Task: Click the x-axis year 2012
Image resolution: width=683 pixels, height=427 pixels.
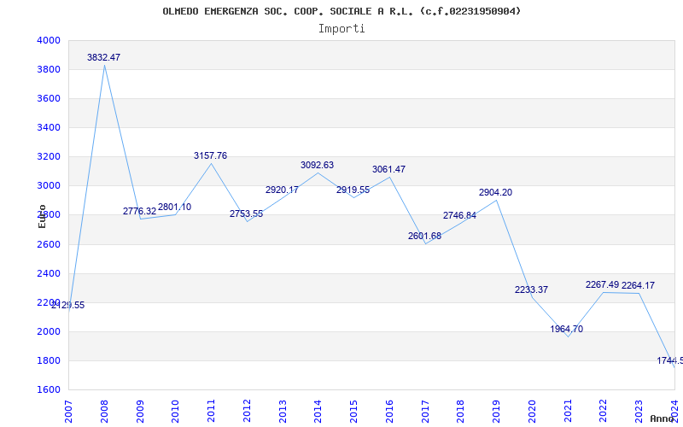Action: tap(247, 412)
